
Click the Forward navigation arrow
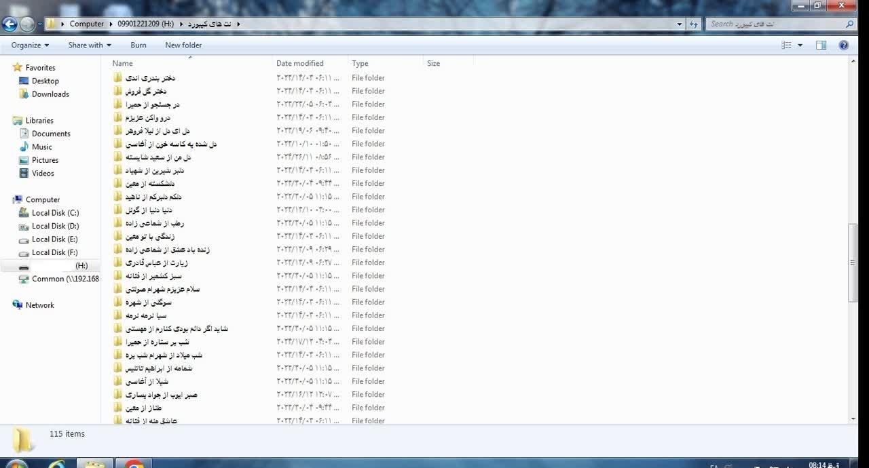point(27,24)
